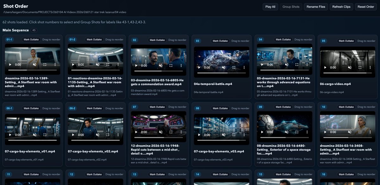Screen dimensions: 380x185
Task: Play the video in shot 01-1
Action: (10, 64)
